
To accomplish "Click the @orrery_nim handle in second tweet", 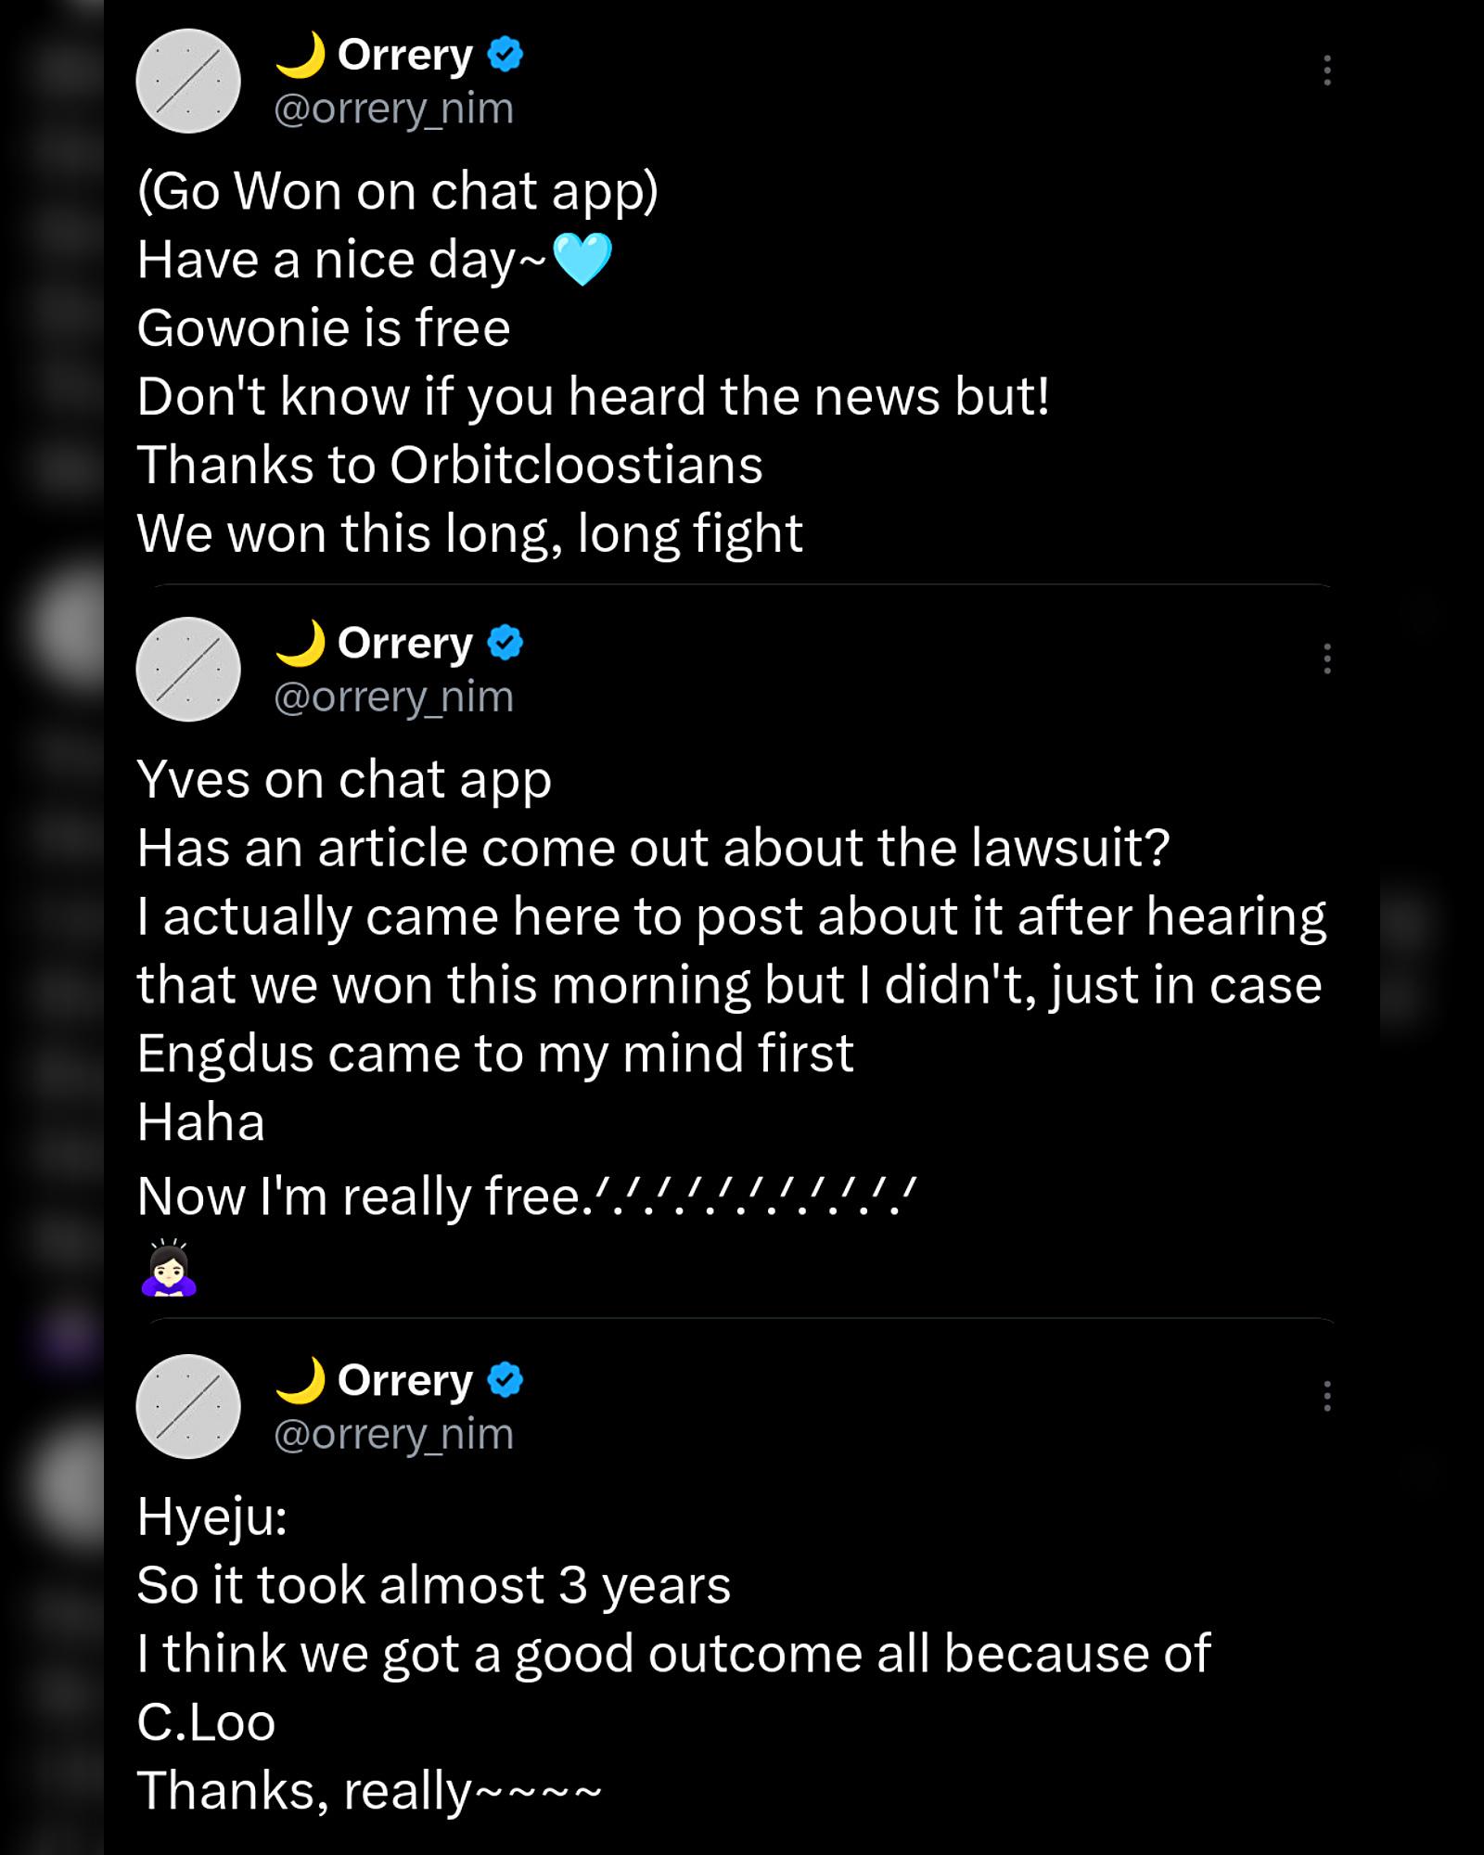I will pyautogui.click(x=393, y=697).
